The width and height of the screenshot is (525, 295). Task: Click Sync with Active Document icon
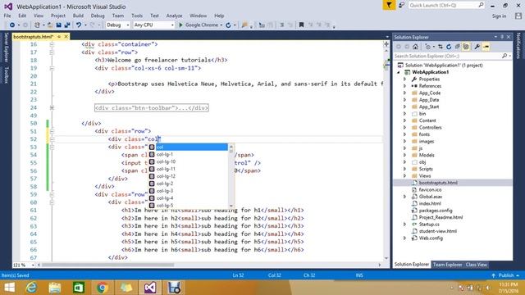[x=441, y=47]
